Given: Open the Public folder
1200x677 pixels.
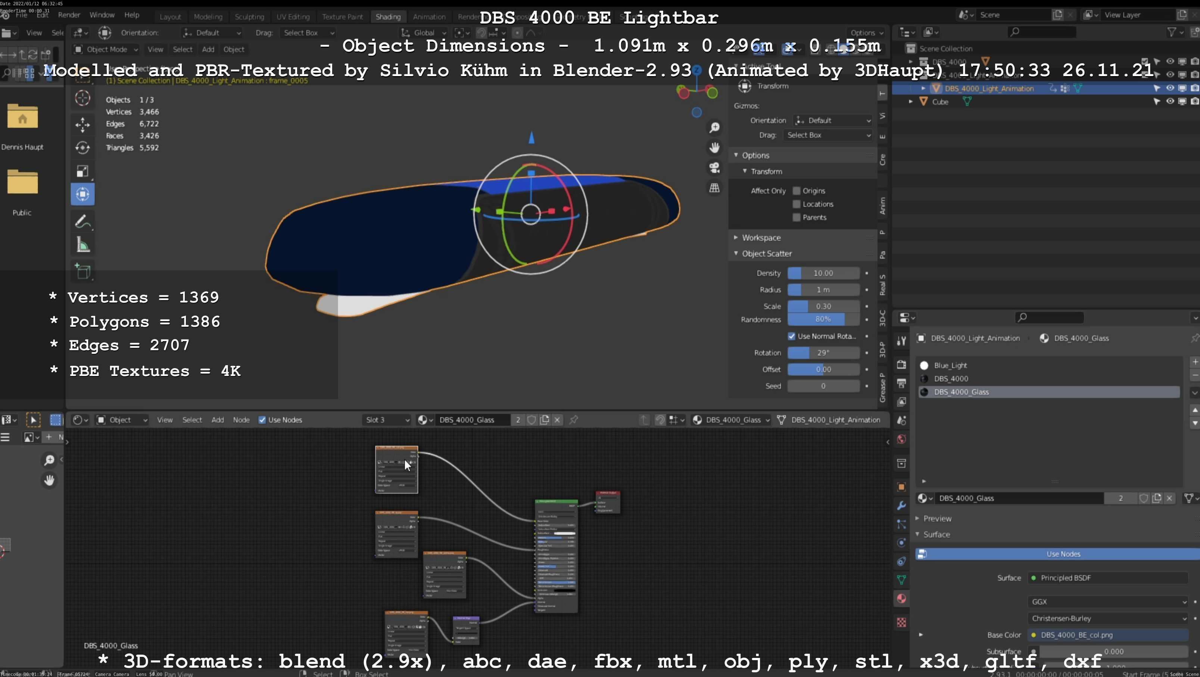Looking at the screenshot, I should [x=22, y=182].
